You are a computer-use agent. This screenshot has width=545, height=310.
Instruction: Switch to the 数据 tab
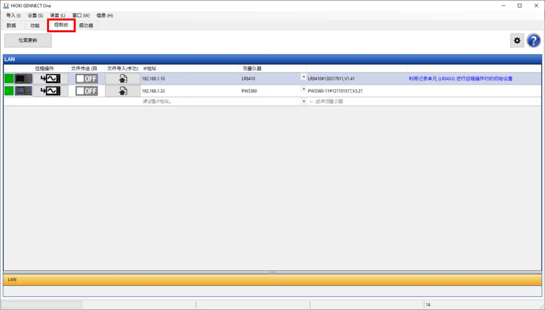11,26
